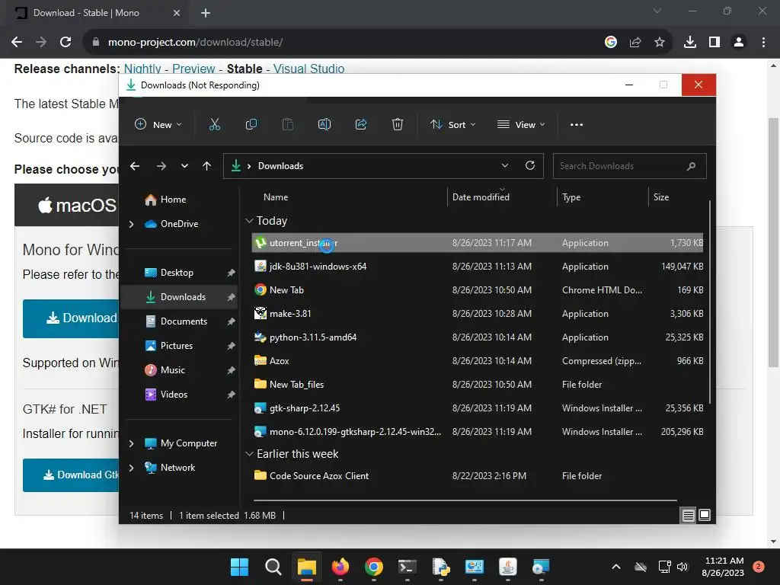The height and width of the screenshot is (585, 780).
Task: Click the share page icon in address bar
Action: 635,43
